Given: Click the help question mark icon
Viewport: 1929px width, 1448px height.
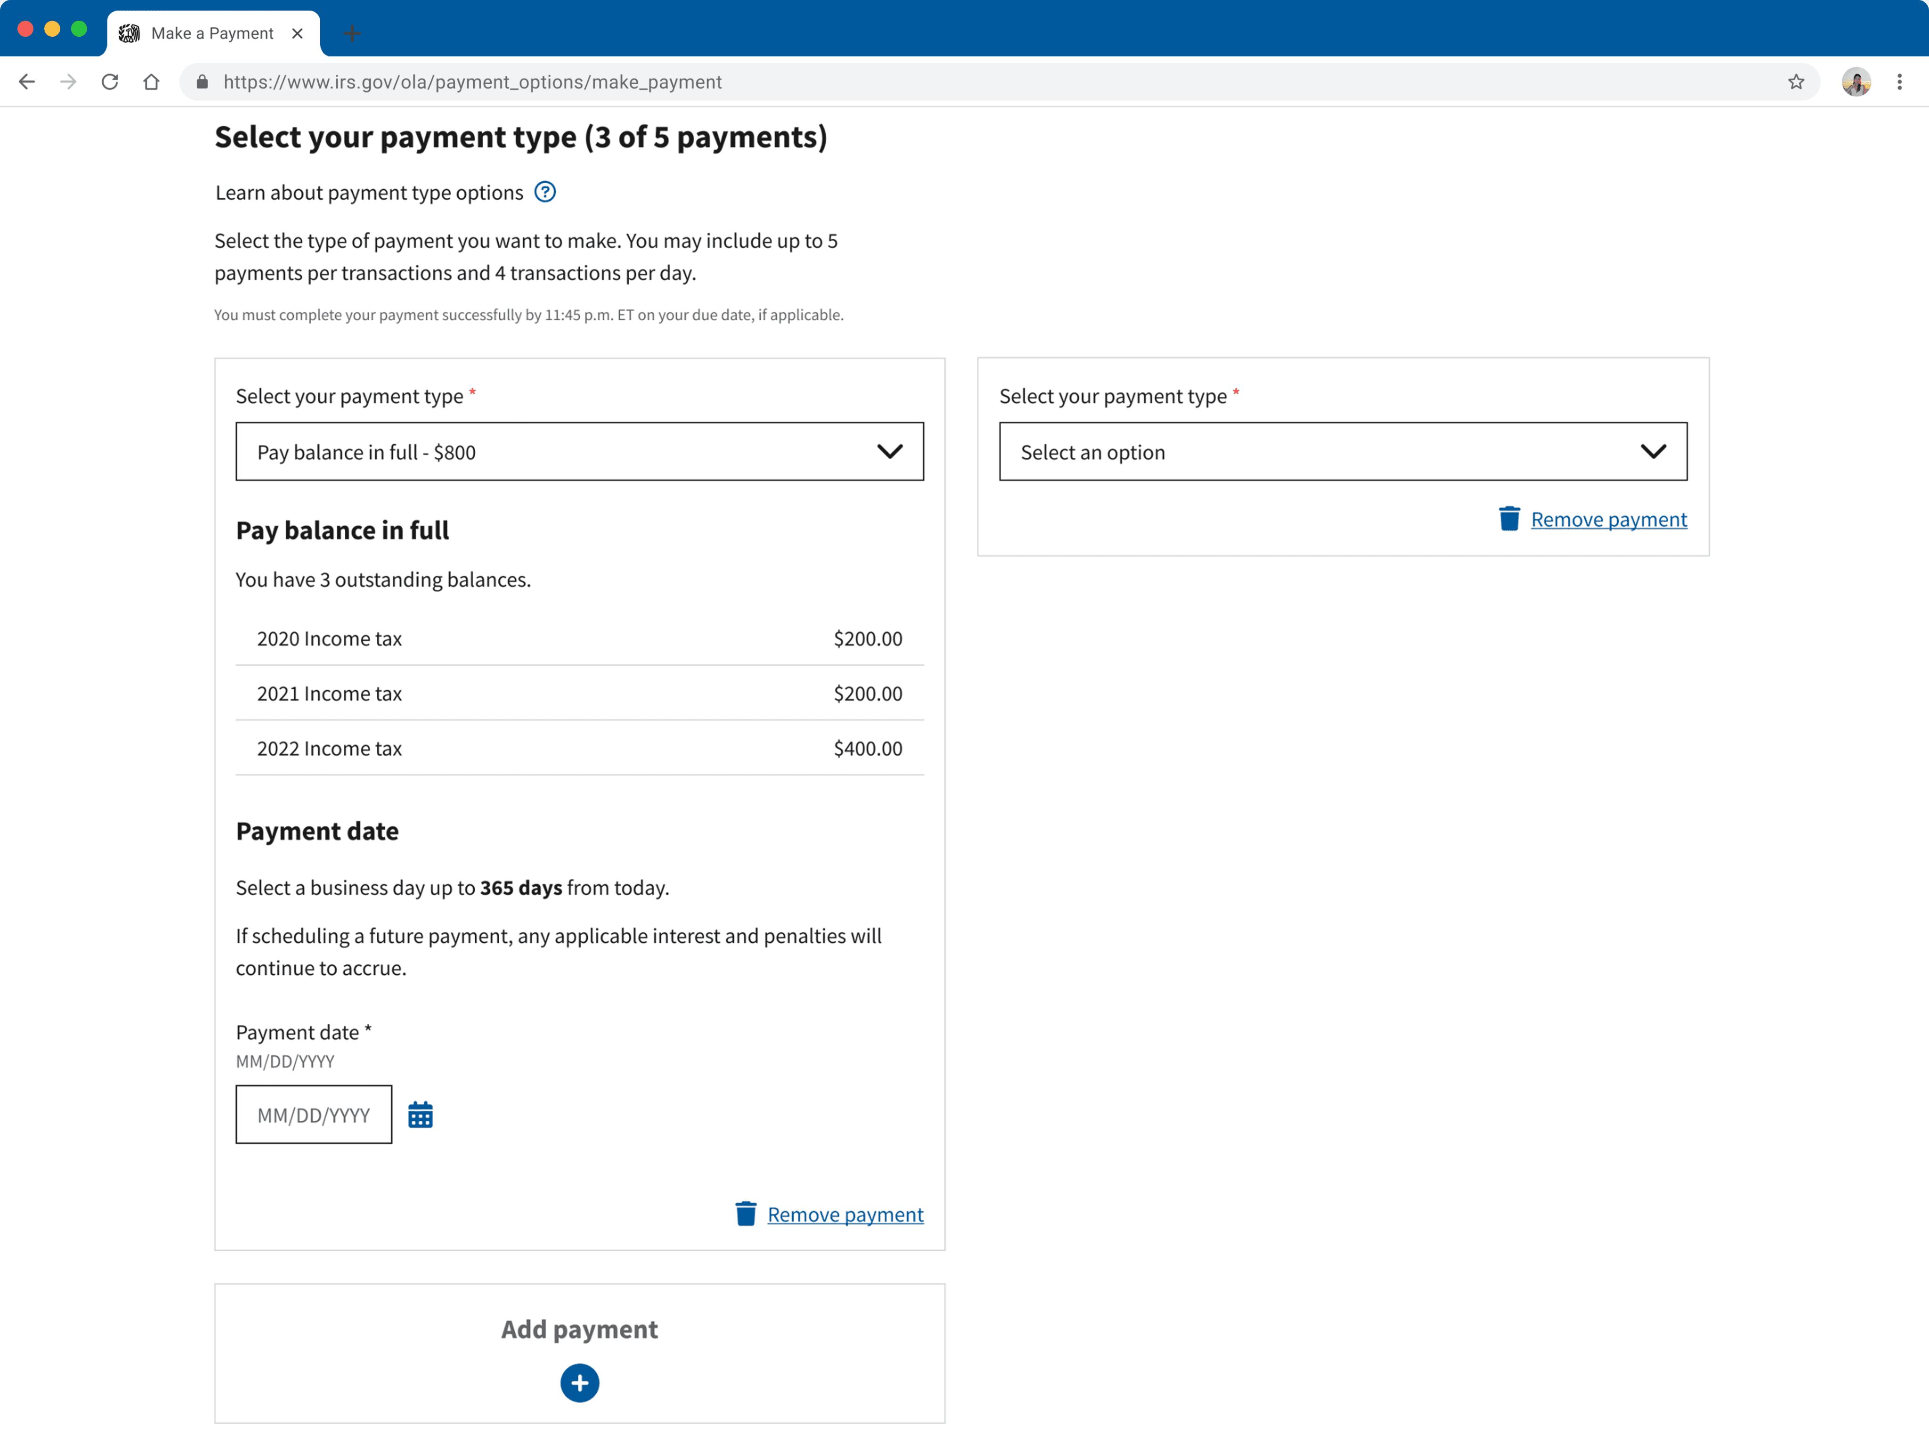Looking at the screenshot, I should [x=545, y=192].
